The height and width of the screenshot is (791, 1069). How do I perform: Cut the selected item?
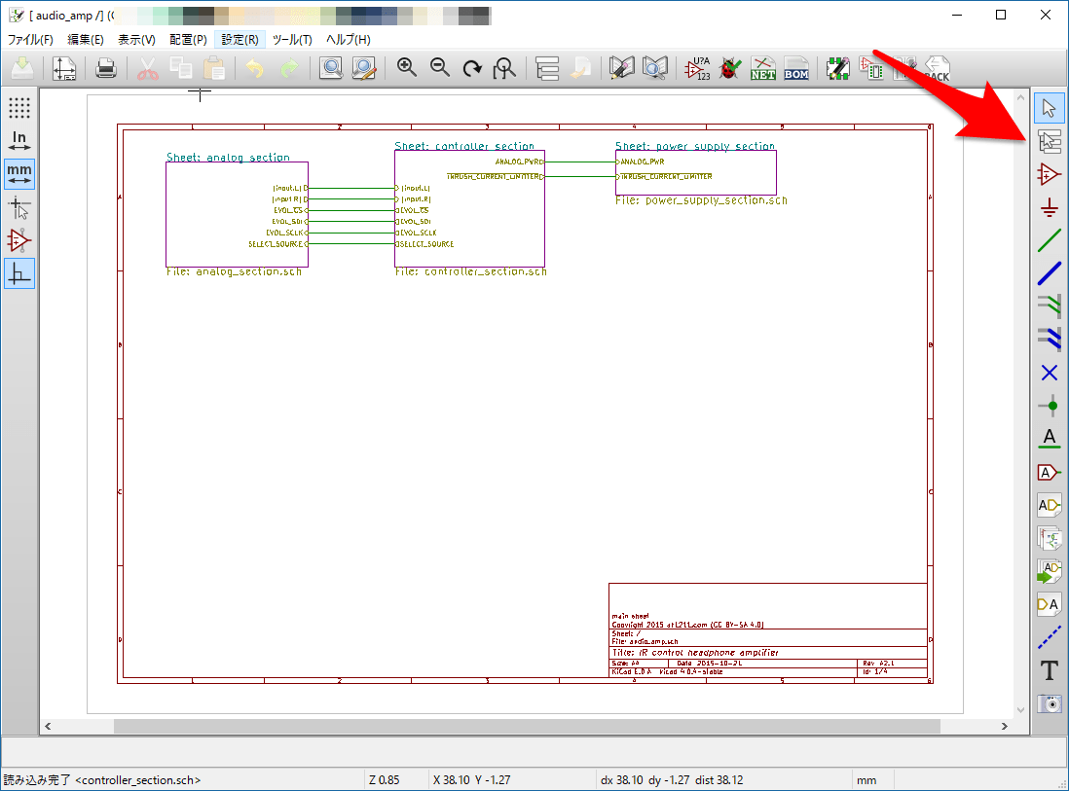[x=147, y=68]
